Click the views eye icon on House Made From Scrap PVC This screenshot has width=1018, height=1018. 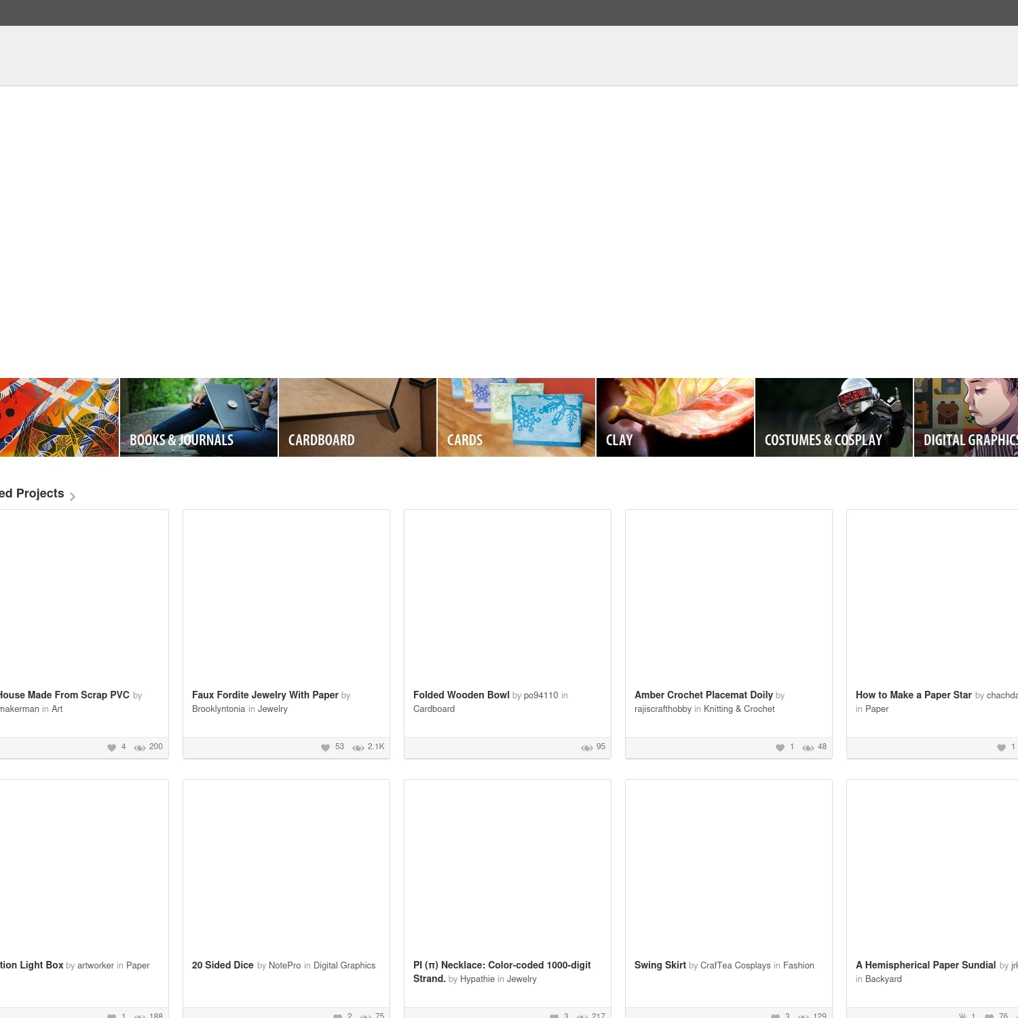pos(140,747)
